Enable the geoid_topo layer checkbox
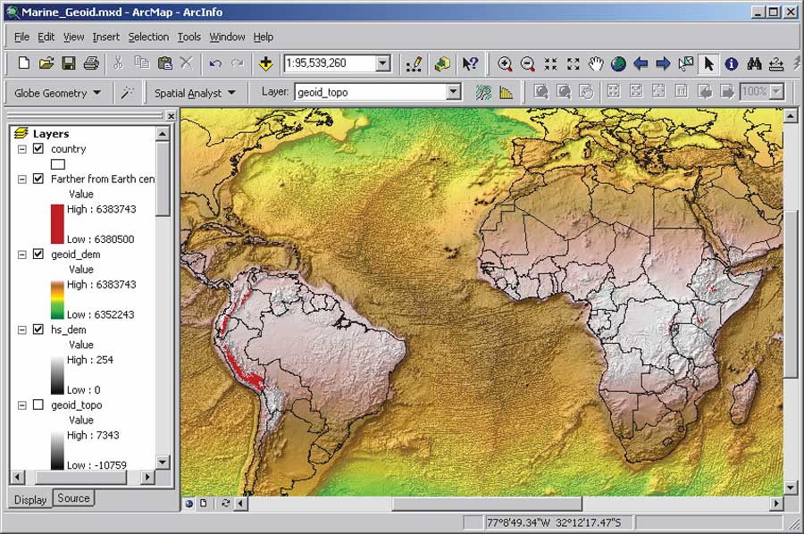This screenshot has height=534, width=804. (x=38, y=405)
